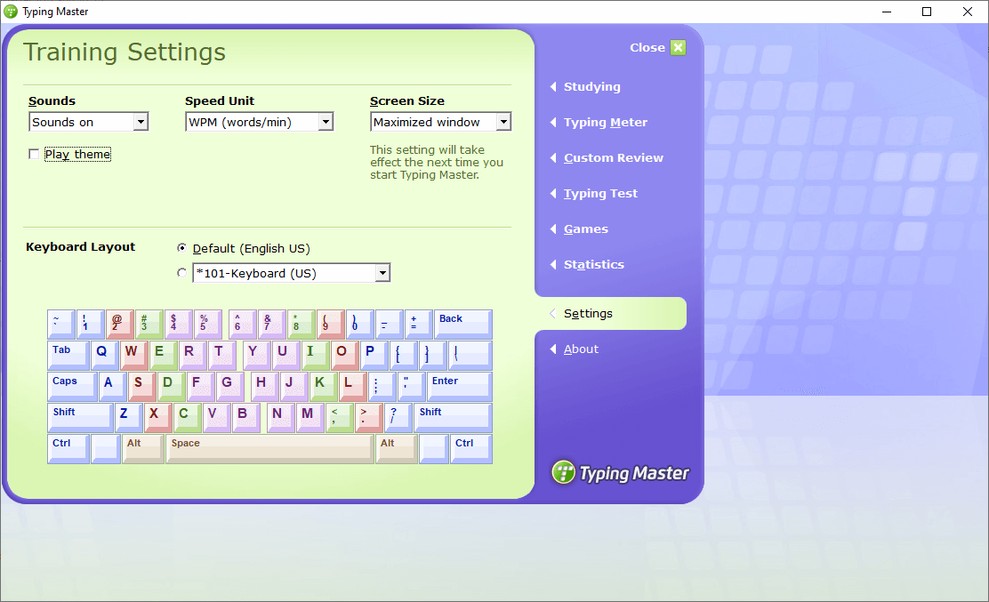989x602 pixels.
Task: Click the Typing Master icon in the title bar
Action: [11, 12]
